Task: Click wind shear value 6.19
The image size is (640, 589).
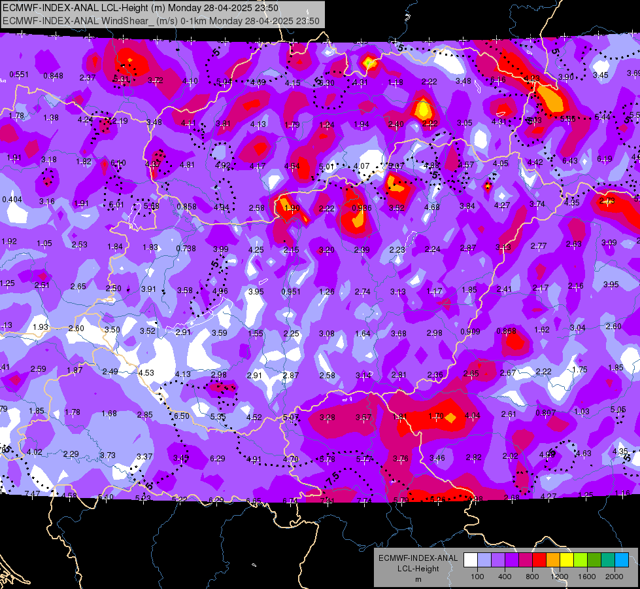Action: pyautogui.click(x=605, y=158)
